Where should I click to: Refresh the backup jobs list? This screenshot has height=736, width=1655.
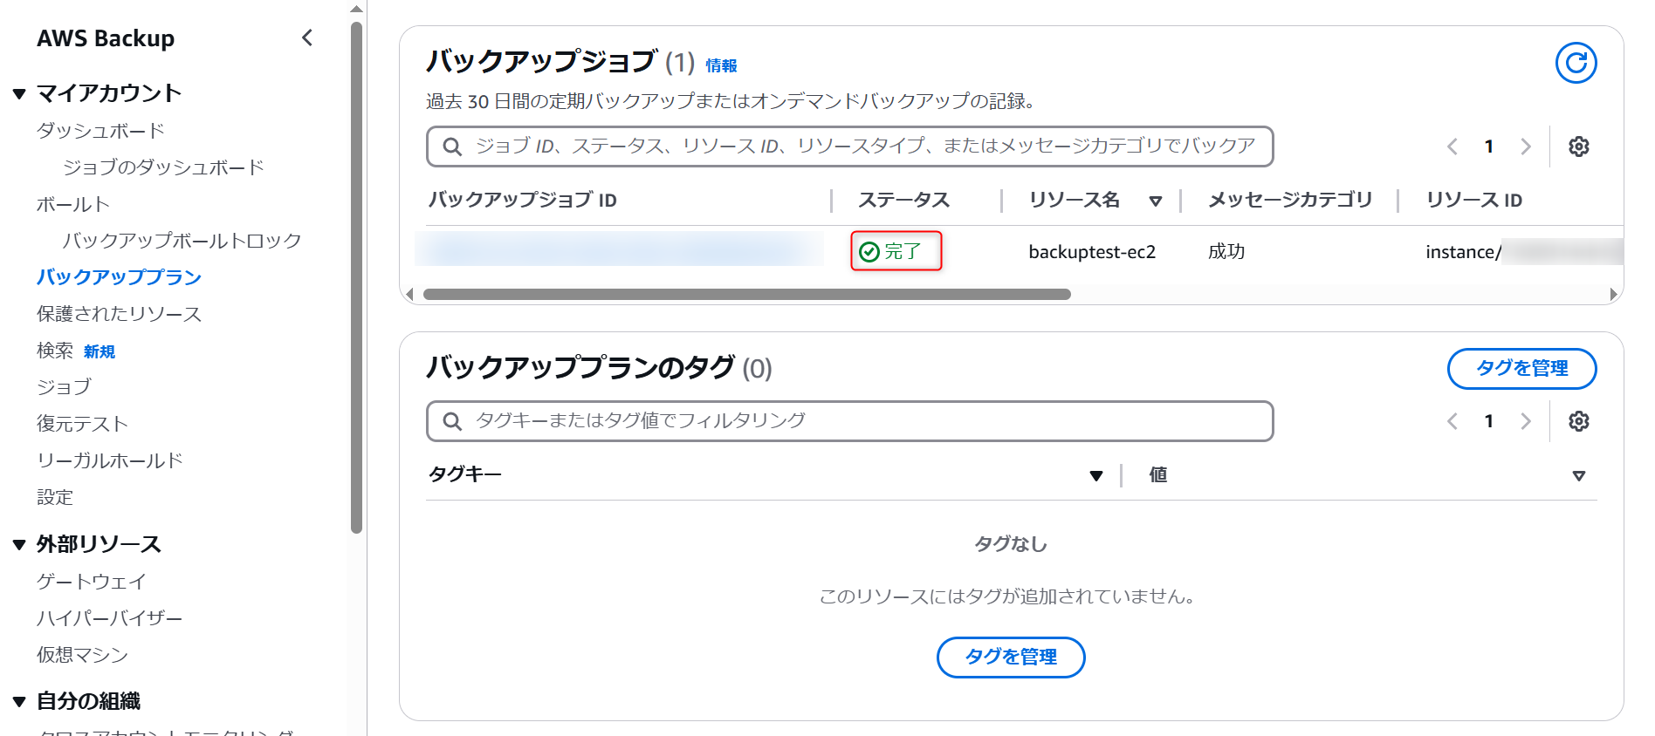[1576, 63]
